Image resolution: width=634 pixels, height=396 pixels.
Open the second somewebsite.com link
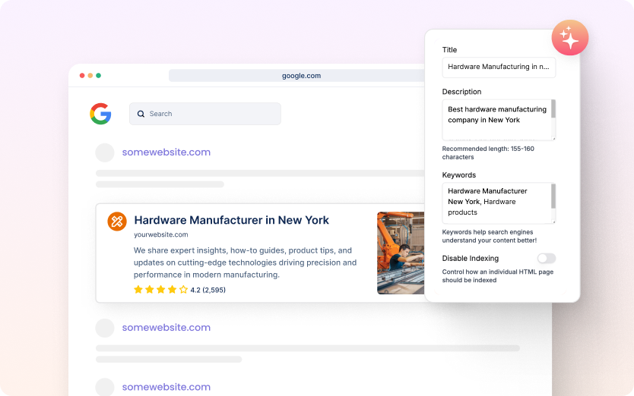coord(166,328)
